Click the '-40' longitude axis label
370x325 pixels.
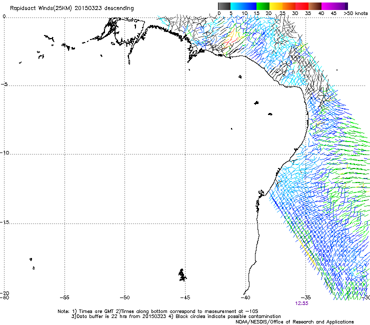click(245, 297)
